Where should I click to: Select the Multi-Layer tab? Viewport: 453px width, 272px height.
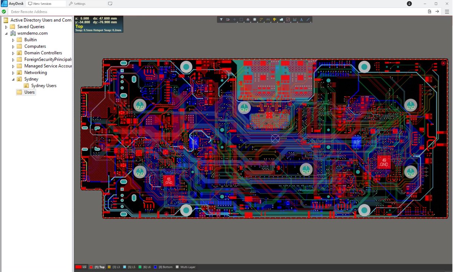tap(185, 267)
